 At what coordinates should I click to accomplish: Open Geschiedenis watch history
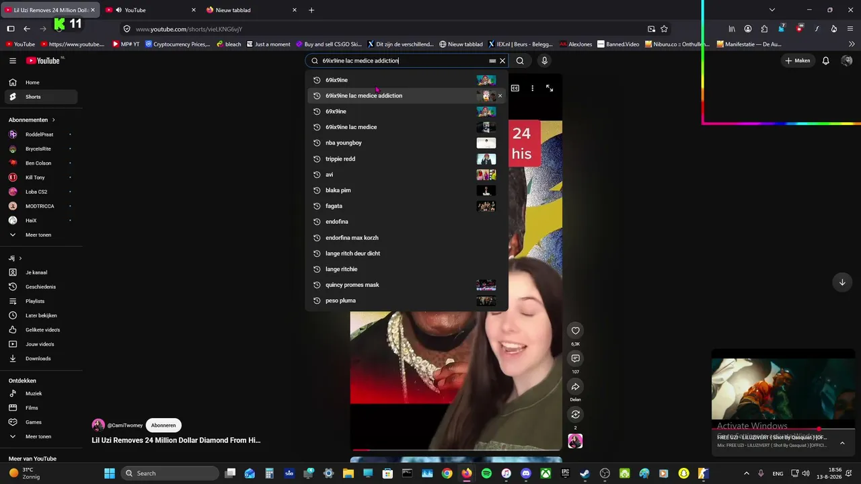coord(42,287)
